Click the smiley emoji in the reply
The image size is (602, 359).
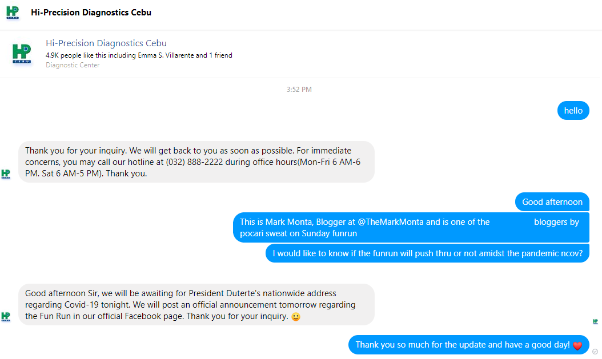[296, 317]
